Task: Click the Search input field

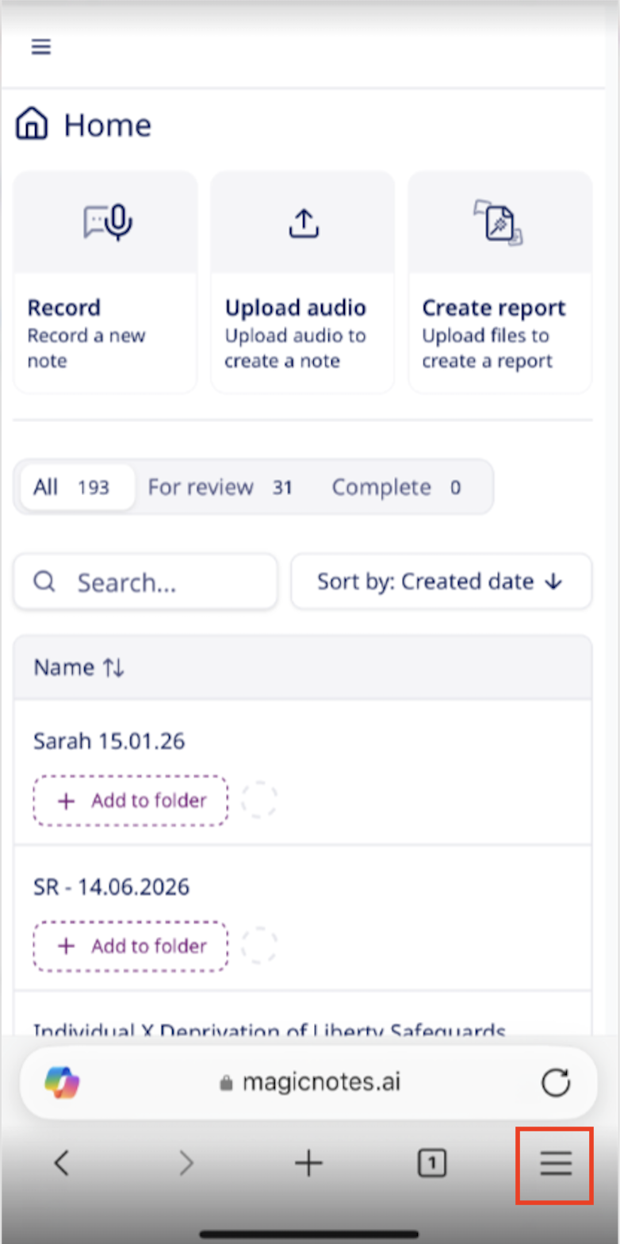Action: click(146, 582)
